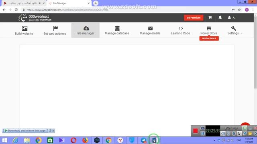Open recorder output folder
Image resolution: width=257 pixels, height=144 pixels.
point(250,134)
